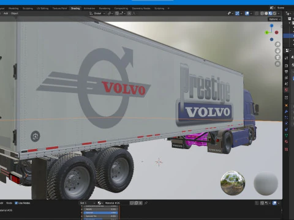Toggle the viewport gizmos button
The image size is (294, 220).
point(237,13)
